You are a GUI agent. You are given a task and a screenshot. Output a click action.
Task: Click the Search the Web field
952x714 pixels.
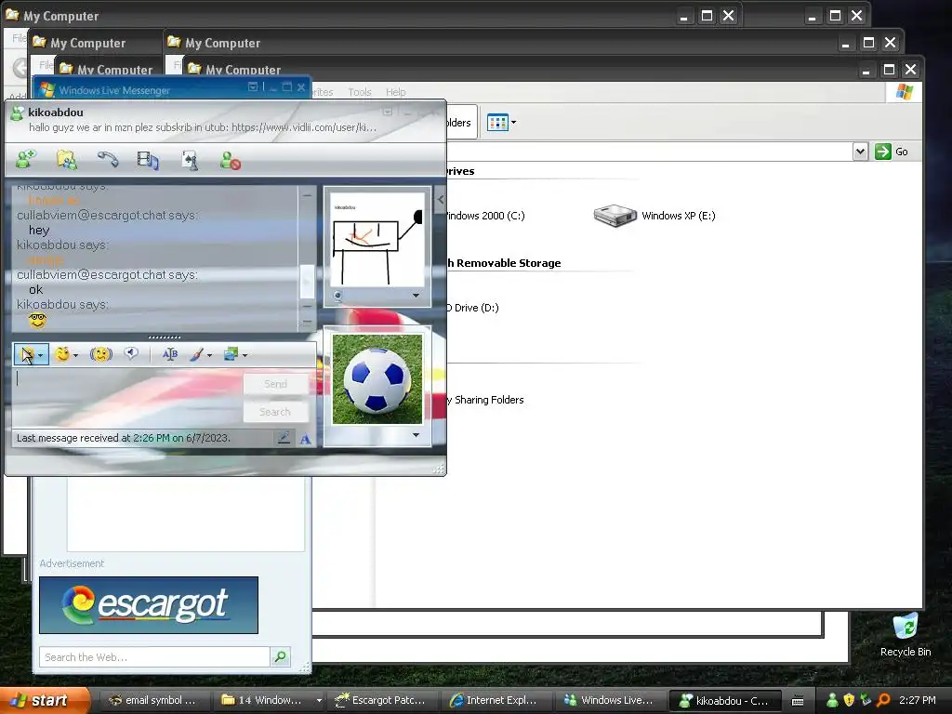point(155,657)
